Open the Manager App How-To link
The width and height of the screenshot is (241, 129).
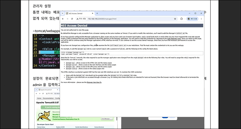pyautogui.click(x=94, y=82)
